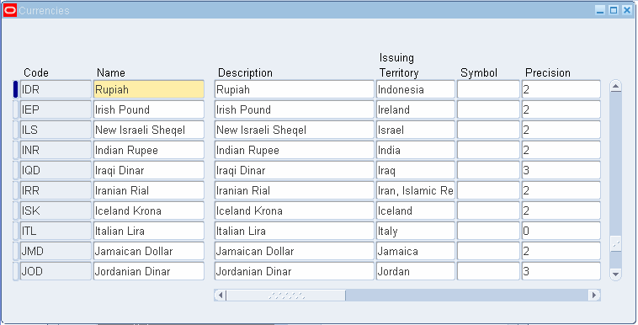
Task: Click the horizontal scrollbar left arrow
Action: 221,295
